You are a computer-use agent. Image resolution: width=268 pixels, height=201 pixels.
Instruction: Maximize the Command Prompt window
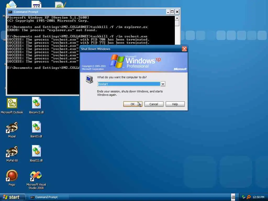[x=172, y=12]
